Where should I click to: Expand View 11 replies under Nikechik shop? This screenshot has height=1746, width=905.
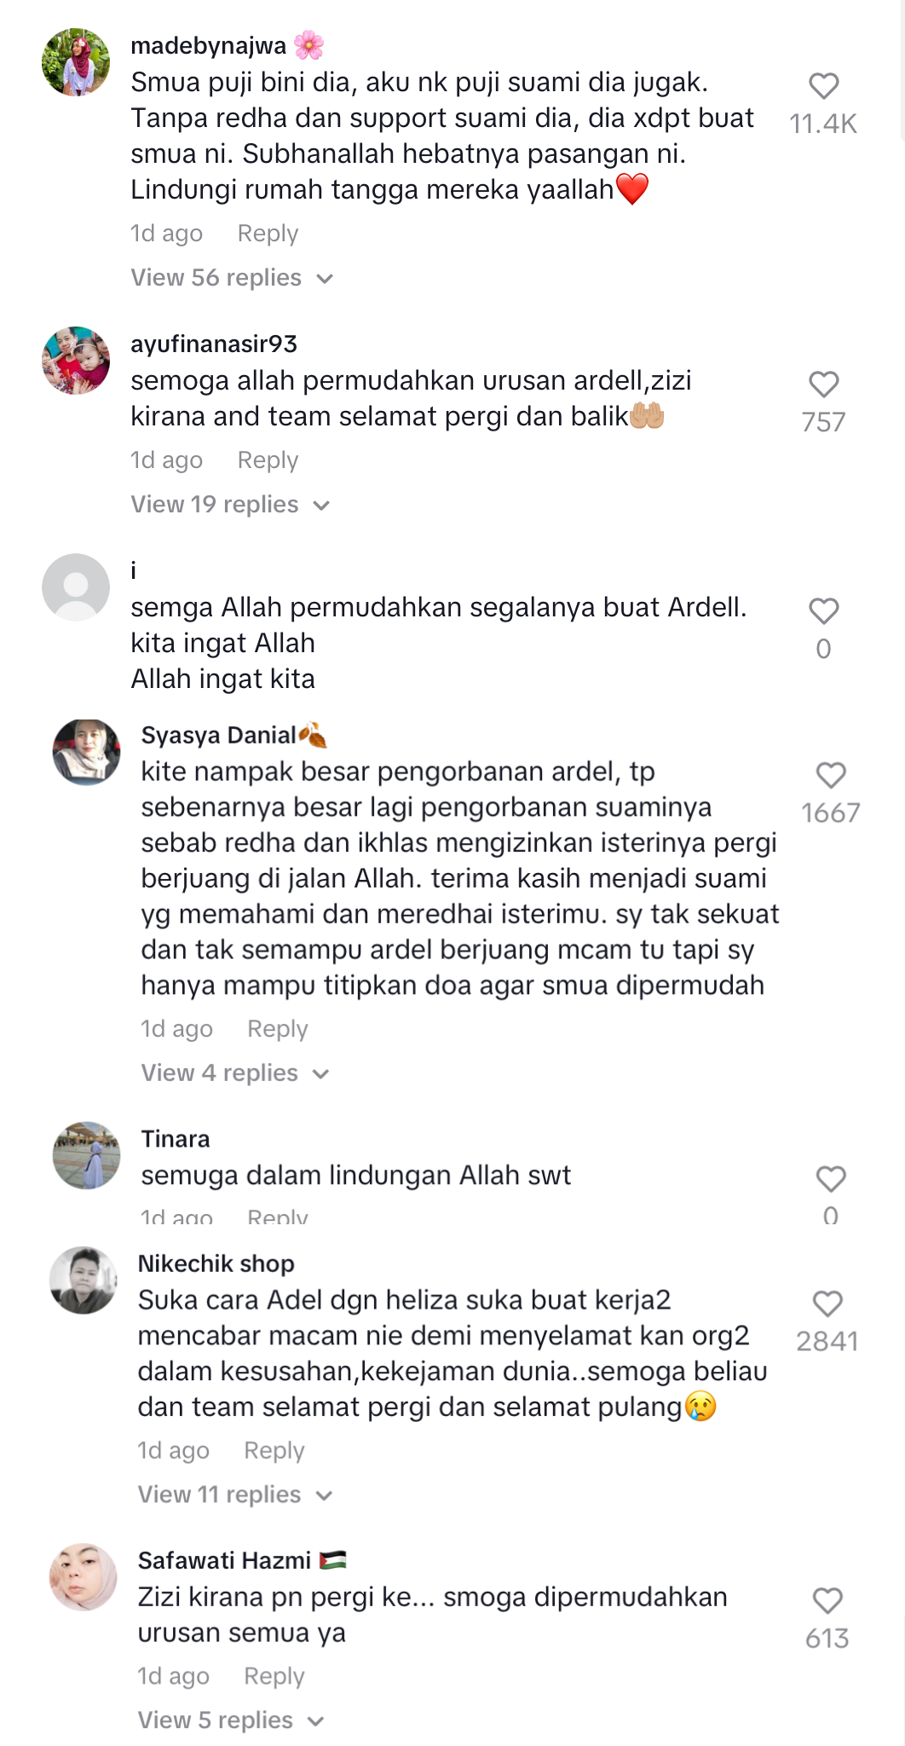[235, 1495]
